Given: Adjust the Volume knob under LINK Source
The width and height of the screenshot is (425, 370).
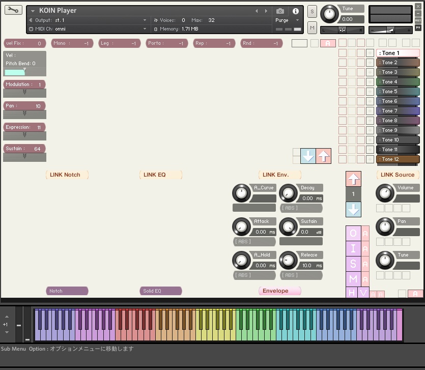Looking at the screenshot, I should click(x=385, y=193).
